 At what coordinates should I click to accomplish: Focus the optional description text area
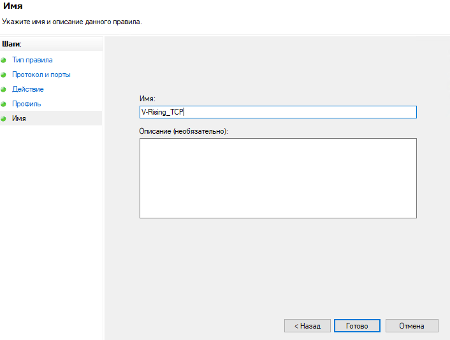(277, 178)
